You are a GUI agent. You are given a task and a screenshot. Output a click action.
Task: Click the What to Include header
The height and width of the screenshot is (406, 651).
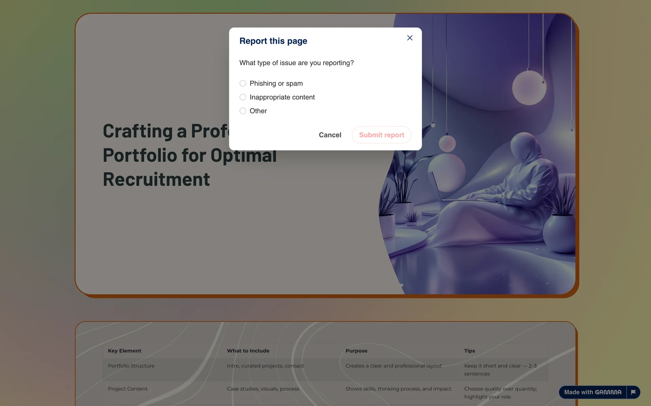(x=248, y=351)
